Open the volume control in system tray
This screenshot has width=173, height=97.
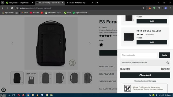(162, 95)
